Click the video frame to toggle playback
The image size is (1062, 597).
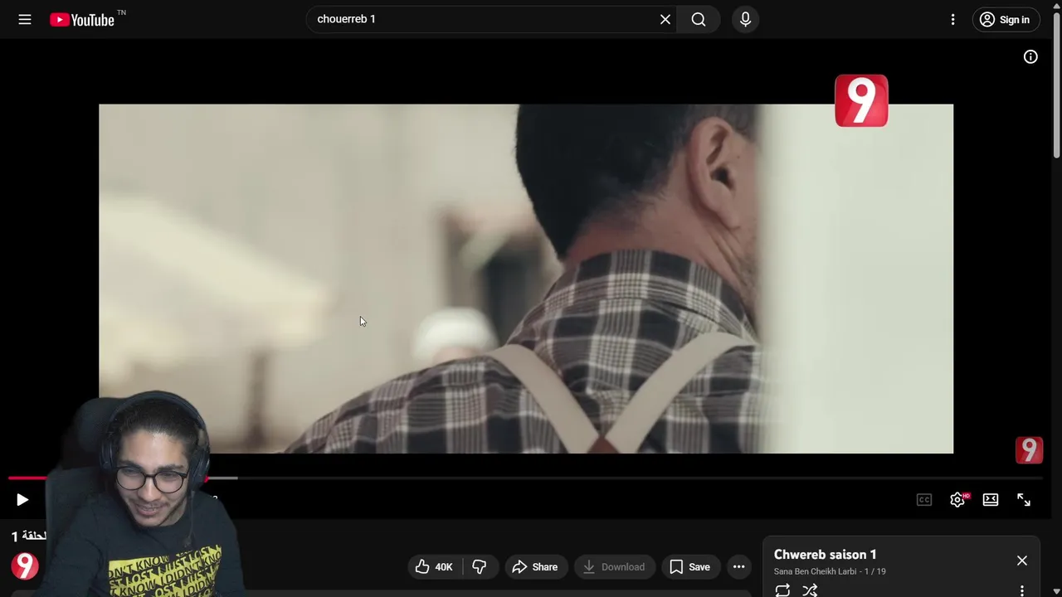click(x=526, y=279)
